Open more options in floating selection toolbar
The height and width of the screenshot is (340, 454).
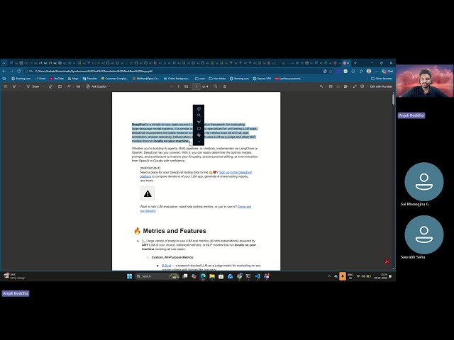tap(199, 142)
